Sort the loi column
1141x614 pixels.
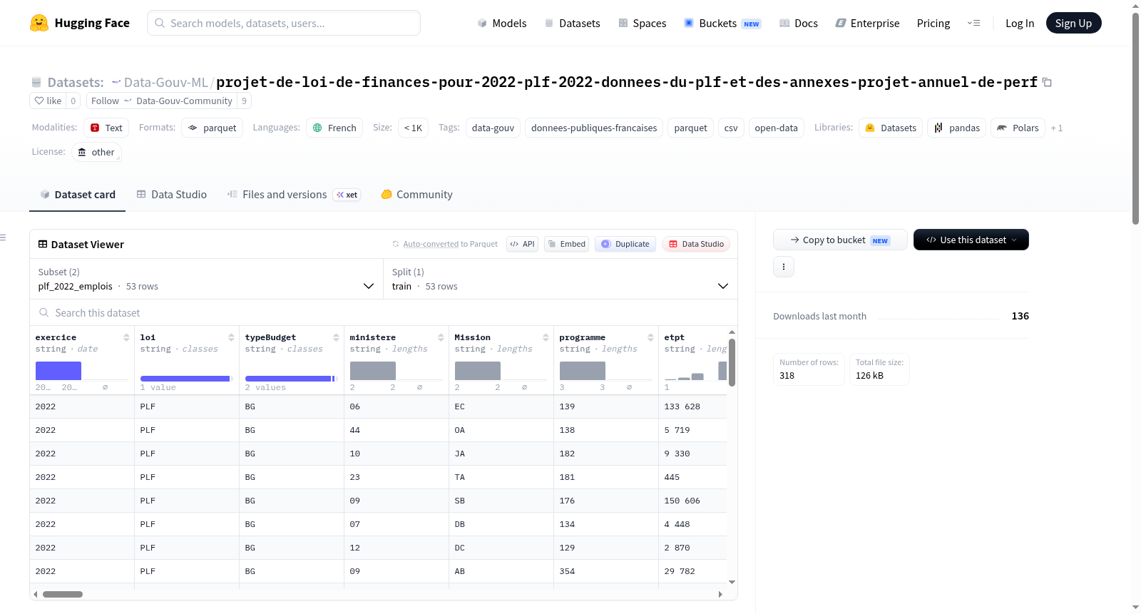point(231,337)
